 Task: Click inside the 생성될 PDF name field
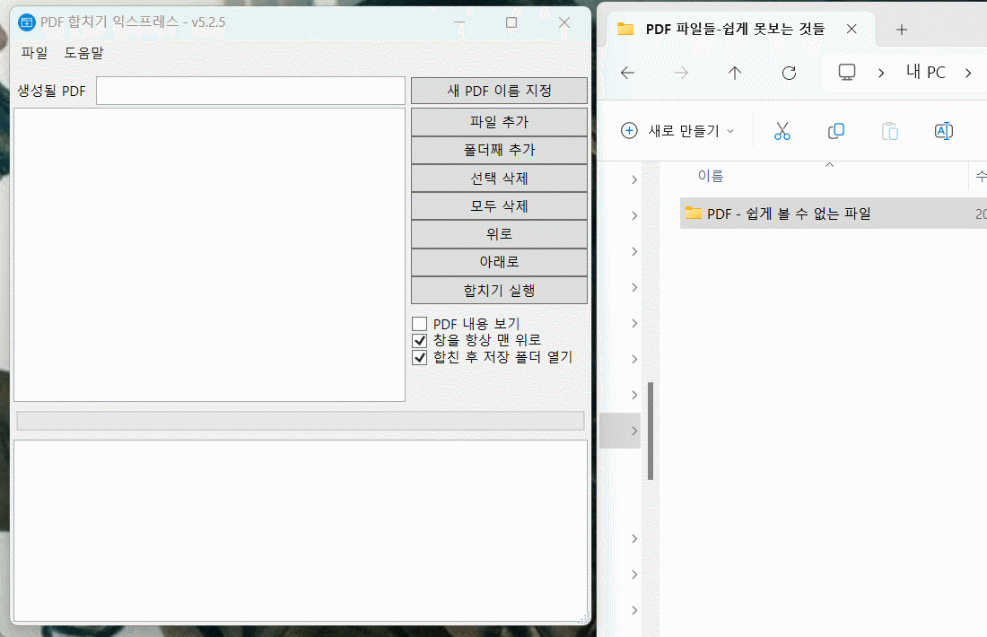[249, 90]
